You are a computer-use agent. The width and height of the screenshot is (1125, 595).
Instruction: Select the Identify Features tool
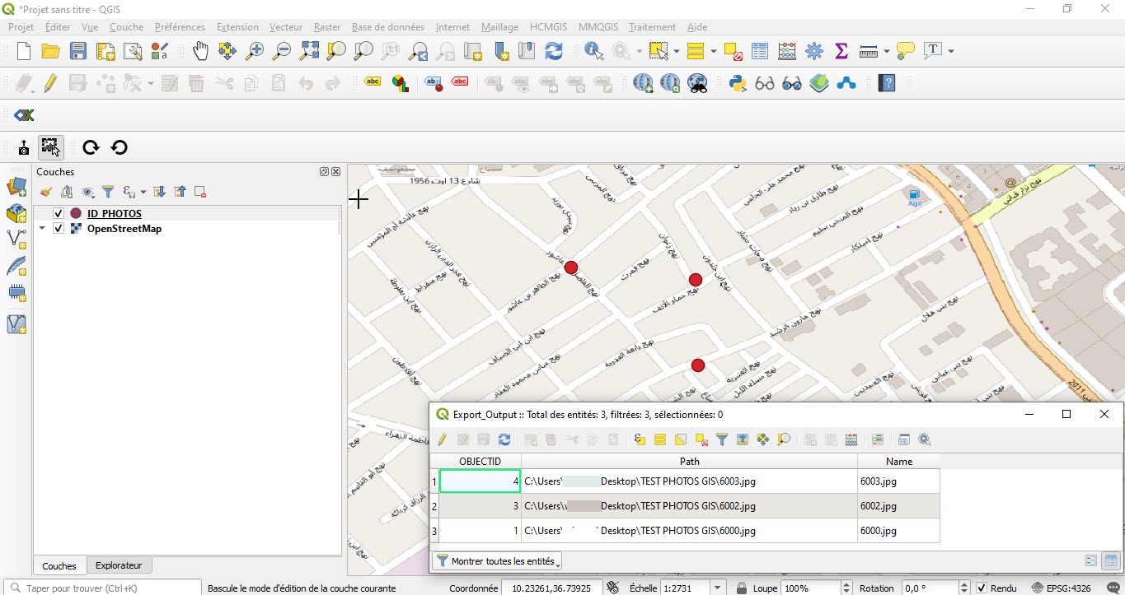[x=593, y=51]
